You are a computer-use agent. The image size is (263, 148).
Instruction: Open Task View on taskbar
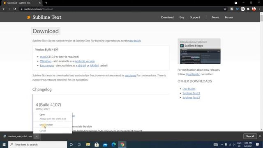[x=79, y=144]
